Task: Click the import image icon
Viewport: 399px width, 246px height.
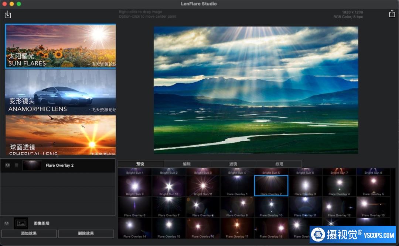Action: 8,14
